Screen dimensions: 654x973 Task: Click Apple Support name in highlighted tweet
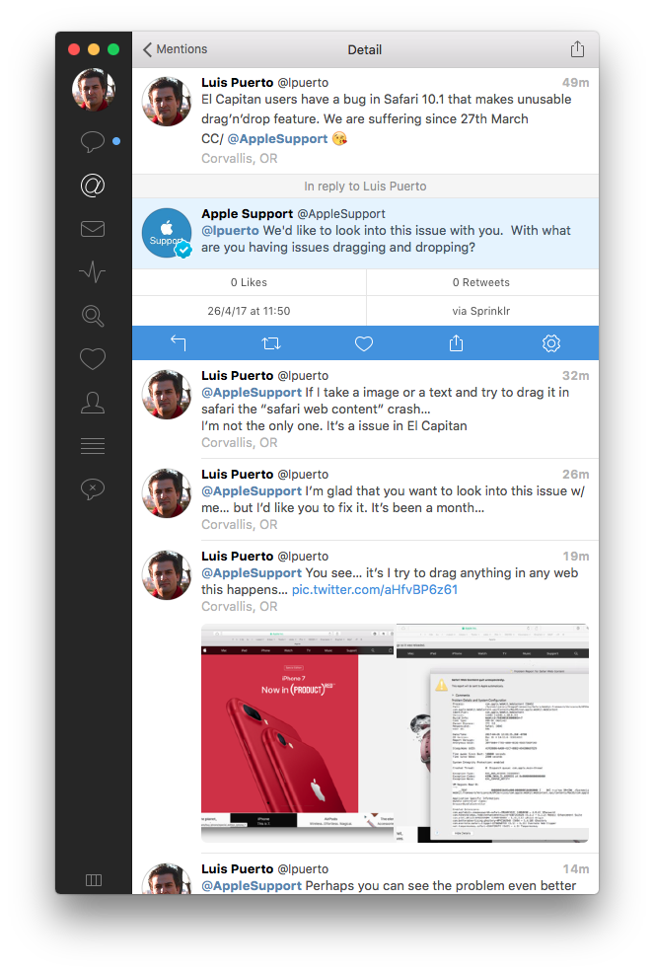click(x=247, y=213)
